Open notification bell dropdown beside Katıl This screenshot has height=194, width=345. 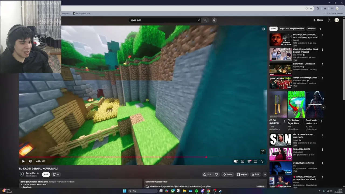tap(56, 175)
